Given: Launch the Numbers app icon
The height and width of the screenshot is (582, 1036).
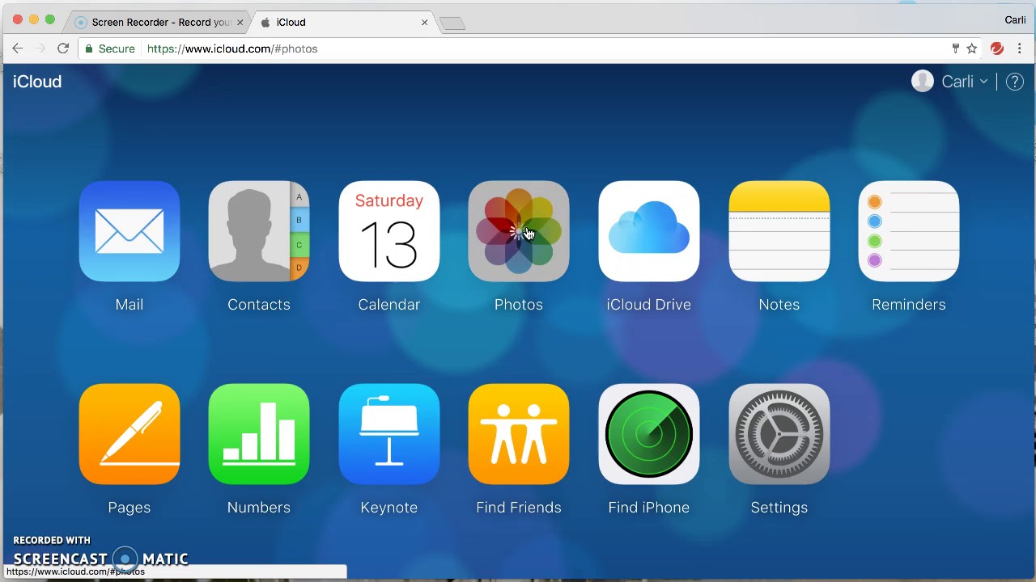Looking at the screenshot, I should 259,434.
